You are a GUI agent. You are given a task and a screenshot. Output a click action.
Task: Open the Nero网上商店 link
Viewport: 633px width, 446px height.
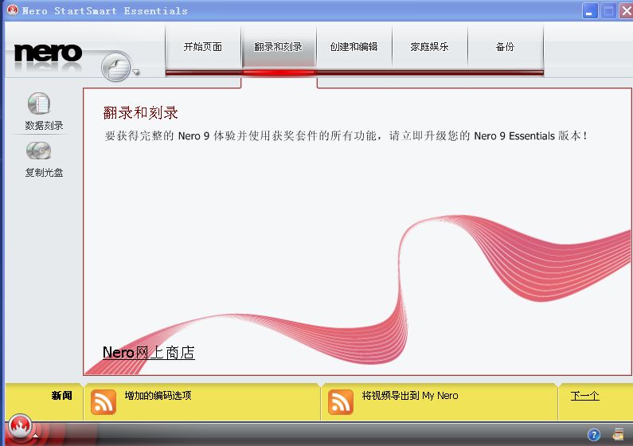click(x=149, y=352)
